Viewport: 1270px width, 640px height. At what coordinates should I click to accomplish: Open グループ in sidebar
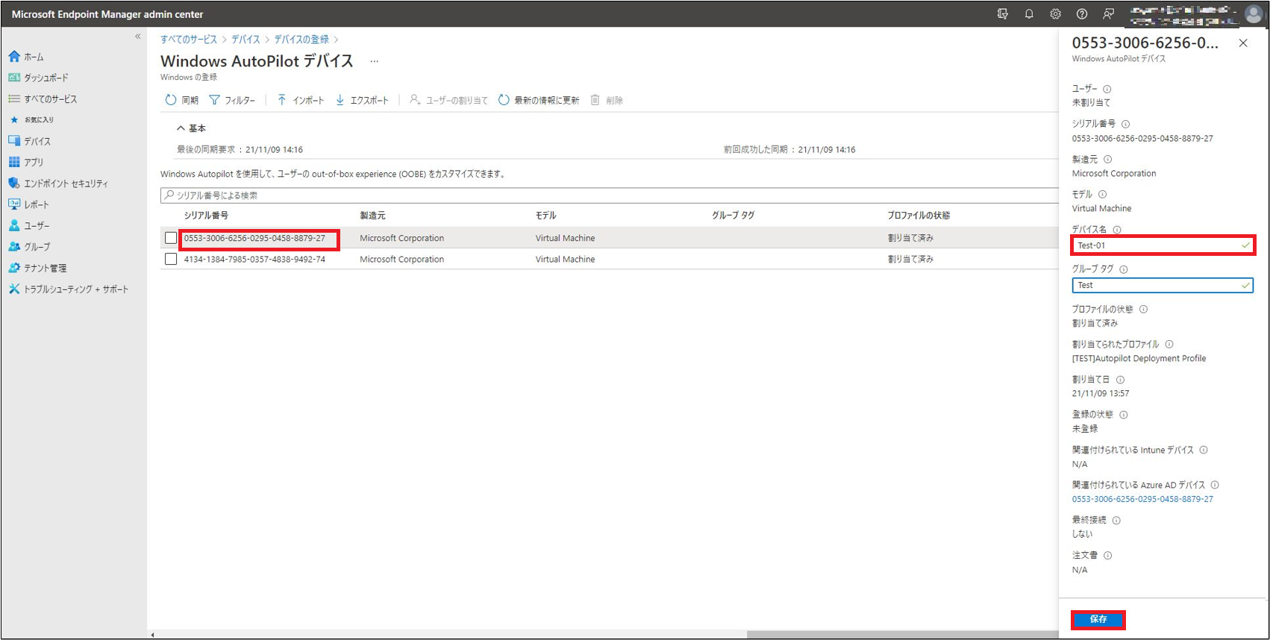29,246
